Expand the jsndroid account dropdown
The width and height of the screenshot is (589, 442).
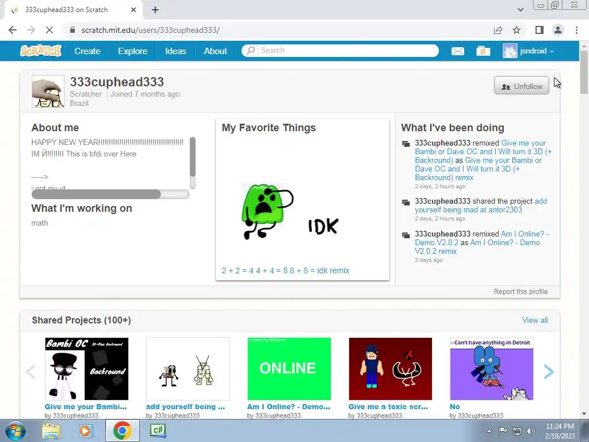pos(552,51)
